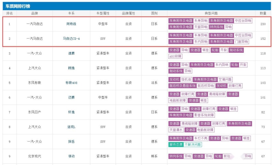Viewport: 272px width, 165px height.
Task: Click the 品牌 column header
Action: 34,13
